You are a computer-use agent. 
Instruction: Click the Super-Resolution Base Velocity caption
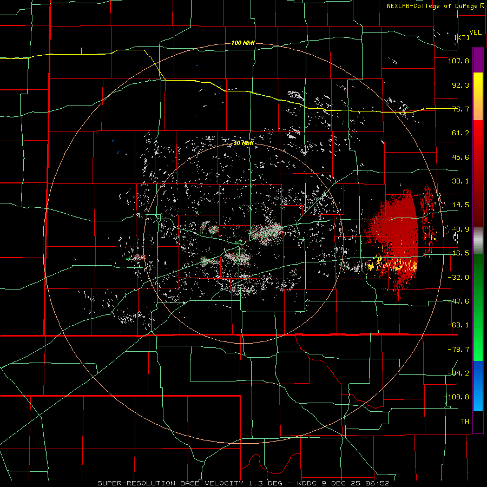243,483
